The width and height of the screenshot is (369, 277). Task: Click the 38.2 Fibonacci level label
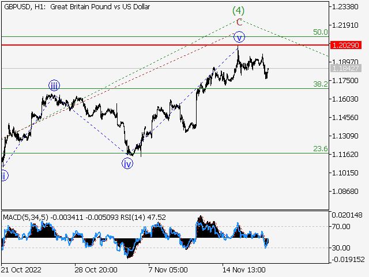tap(321, 84)
